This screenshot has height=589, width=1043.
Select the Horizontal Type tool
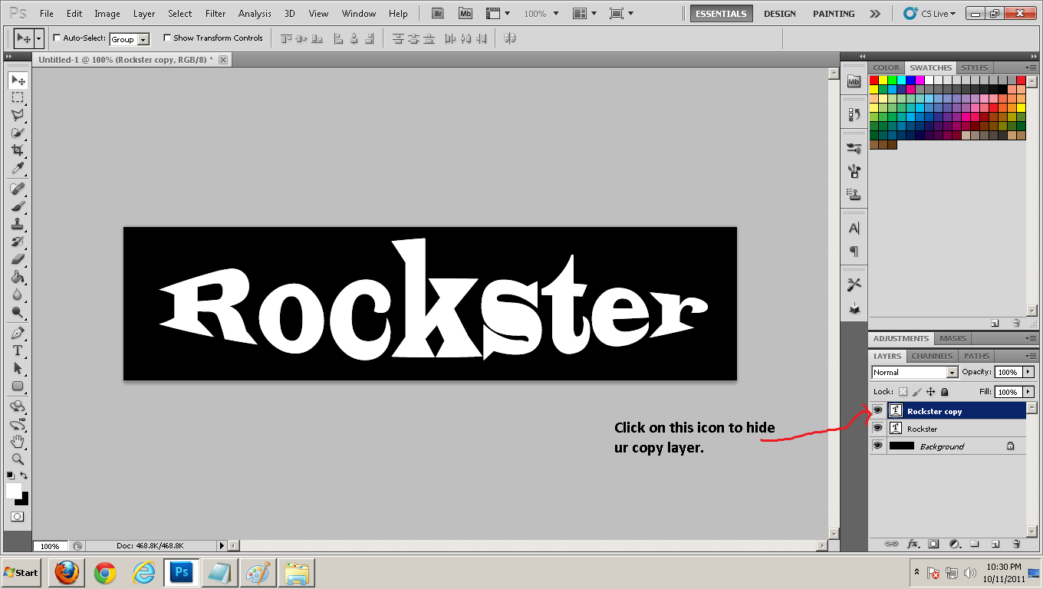coord(17,350)
